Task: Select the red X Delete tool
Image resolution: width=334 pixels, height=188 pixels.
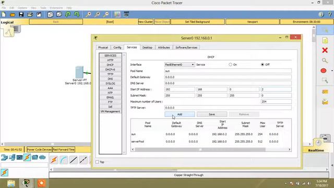Action: tap(325, 50)
